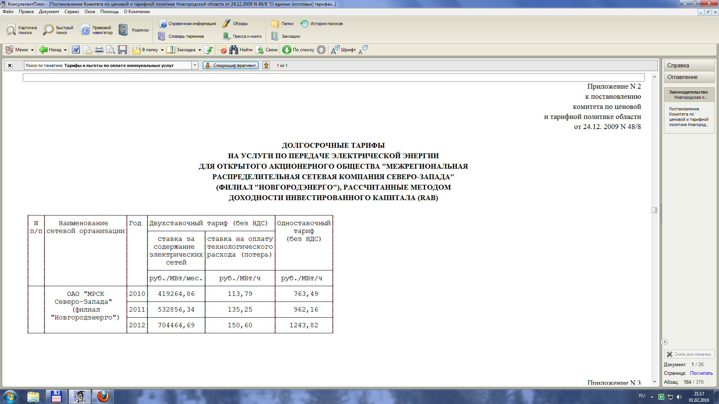Open the Назад history dropdown arrow
The width and height of the screenshot is (719, 404).
click(x=65, y=50)
